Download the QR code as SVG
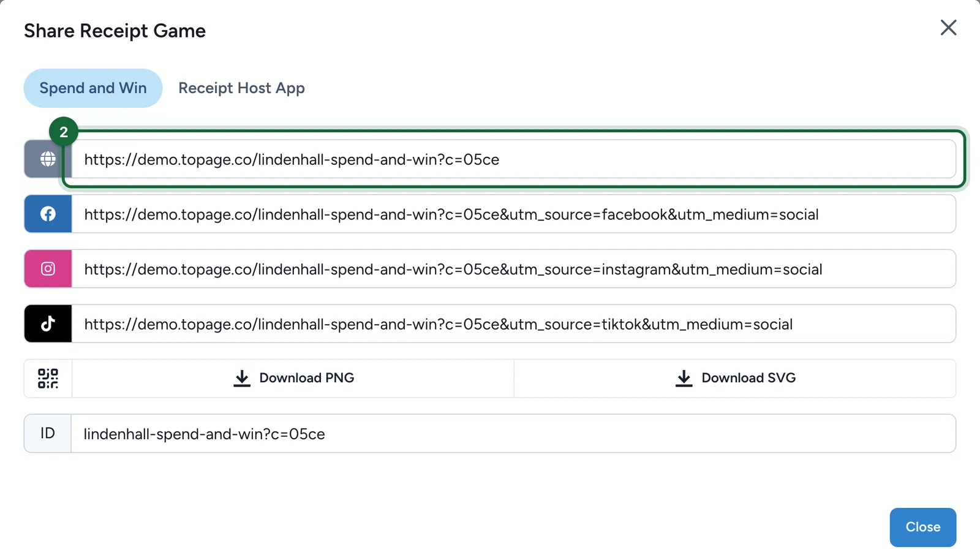 [x=735, y=379]
